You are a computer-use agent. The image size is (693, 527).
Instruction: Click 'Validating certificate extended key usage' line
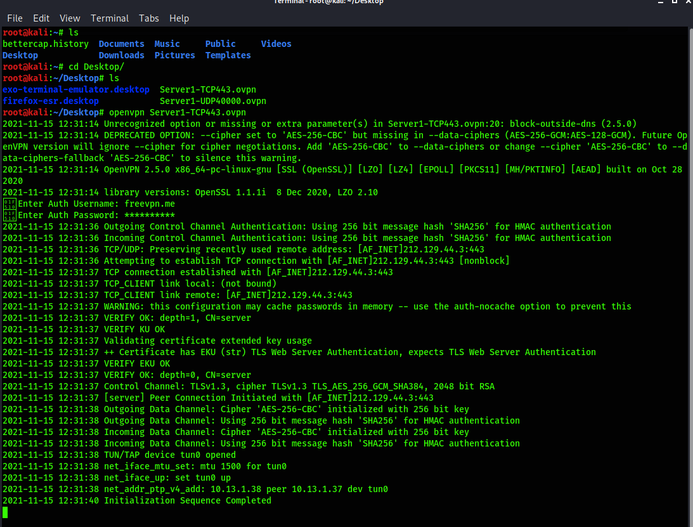(x=157, y=341)
